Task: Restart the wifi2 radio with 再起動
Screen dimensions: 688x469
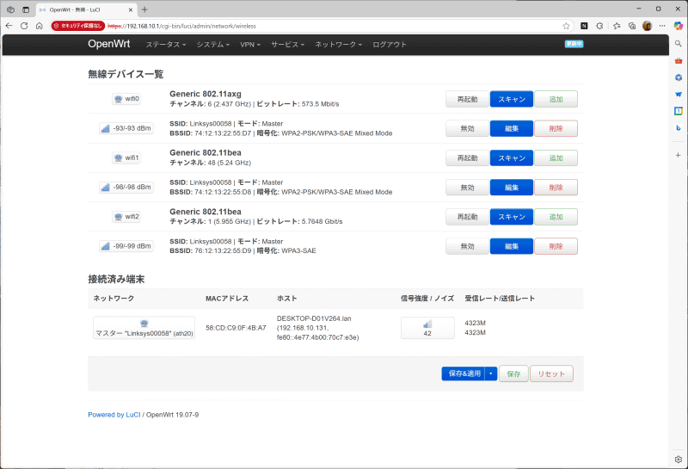Action: (x=467, y=217)
